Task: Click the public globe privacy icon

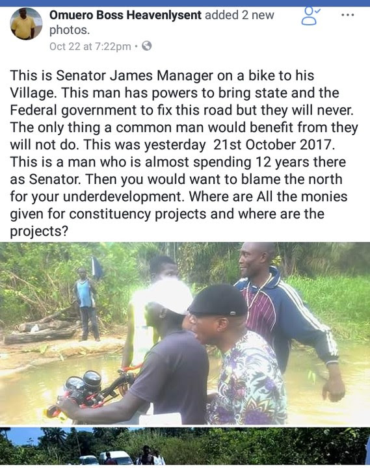Action: click(x=146, y=46)
